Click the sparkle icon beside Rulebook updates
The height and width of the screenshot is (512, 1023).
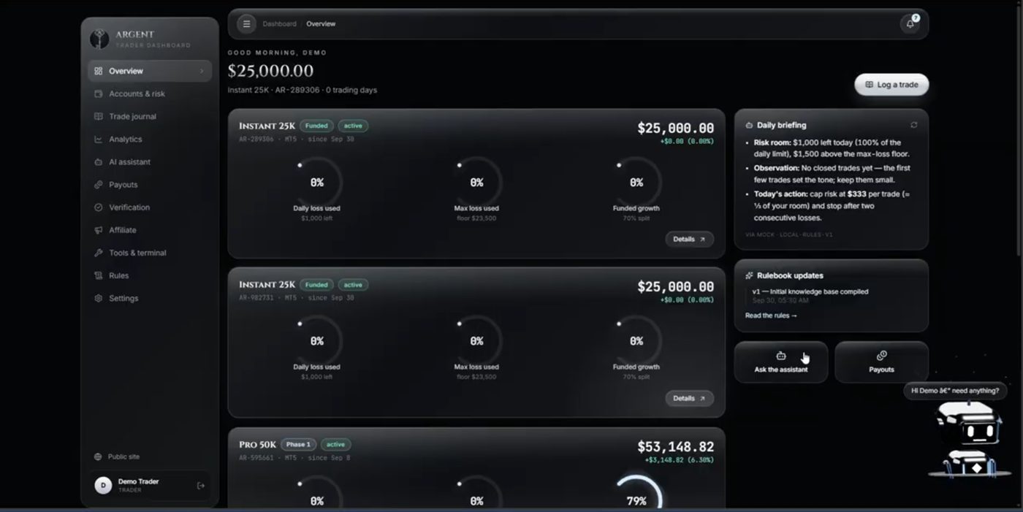749,275
